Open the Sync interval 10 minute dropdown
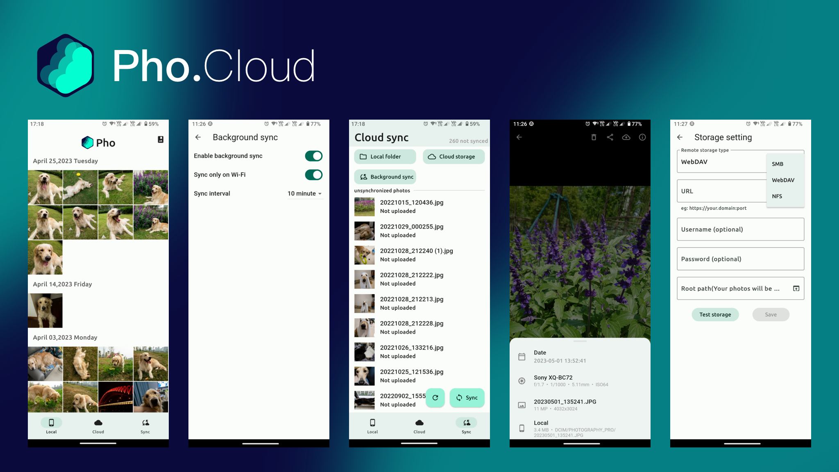Image resolution: width=839 pixels, height=472 pixels. point(305,193)
